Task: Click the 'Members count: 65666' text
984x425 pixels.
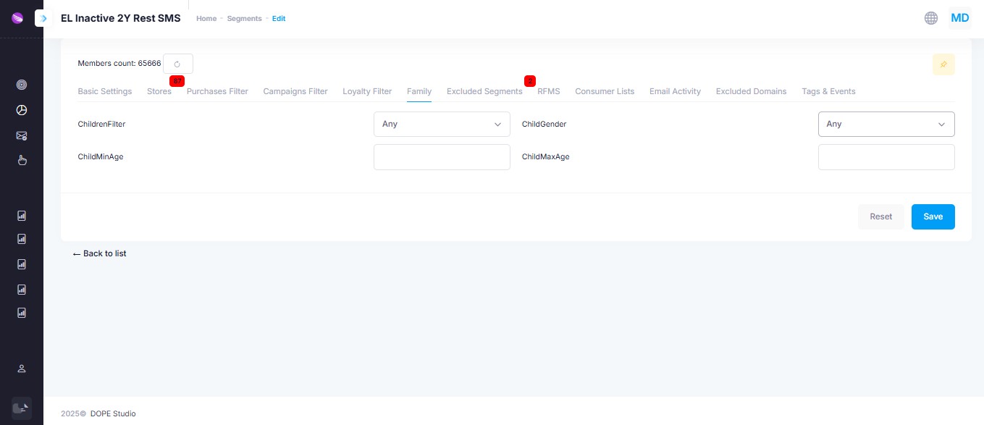Action: coord(119,63)
